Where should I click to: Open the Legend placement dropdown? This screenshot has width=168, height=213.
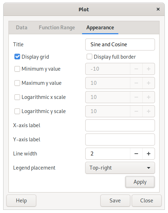pos(120,168)
